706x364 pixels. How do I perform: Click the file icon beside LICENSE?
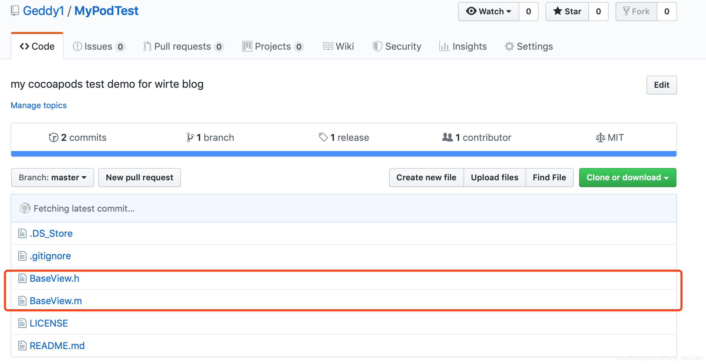point(22,324)
